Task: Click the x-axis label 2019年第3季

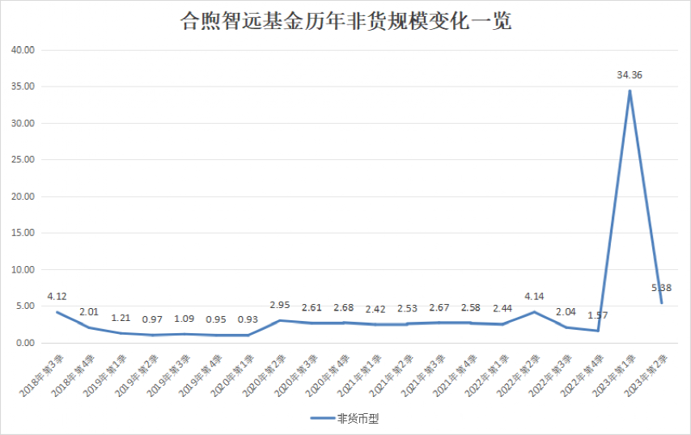Action: tap(169, 375)
